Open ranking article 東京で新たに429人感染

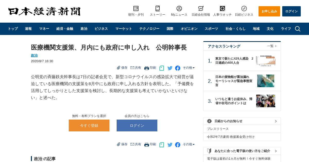pyautogui.click(x=234, y=60)
